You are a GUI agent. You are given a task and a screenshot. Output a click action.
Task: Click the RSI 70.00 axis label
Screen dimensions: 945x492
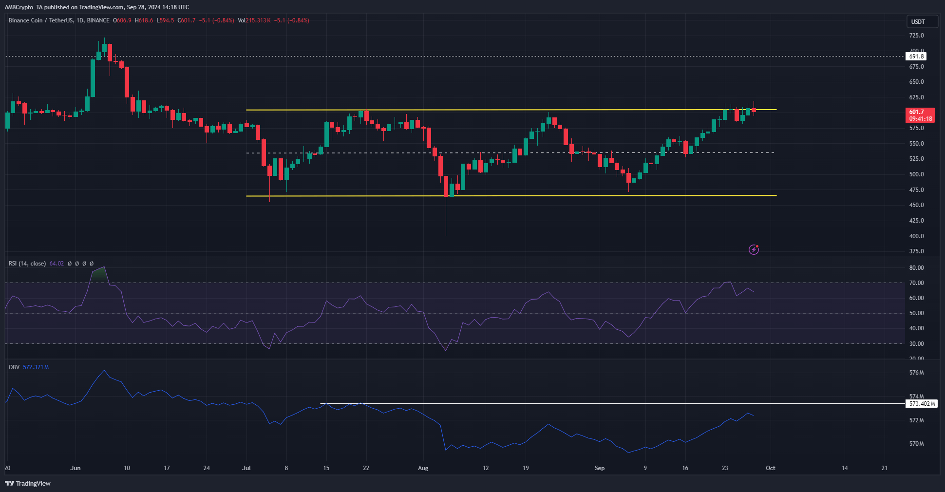tap(917, 283)
